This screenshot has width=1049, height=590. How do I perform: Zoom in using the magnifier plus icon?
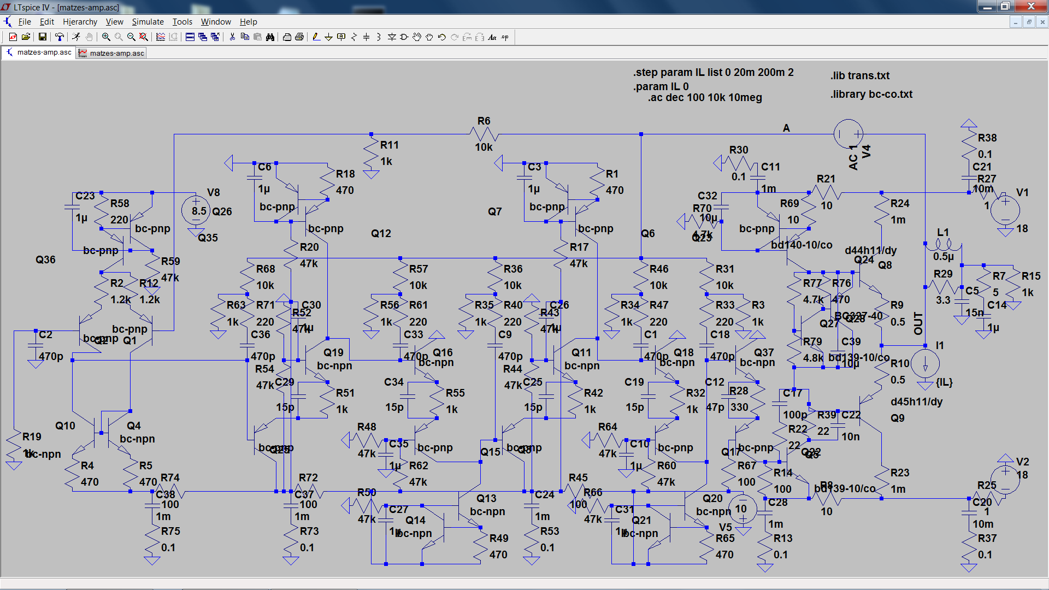pyautogui.click(x=106, y=37)
